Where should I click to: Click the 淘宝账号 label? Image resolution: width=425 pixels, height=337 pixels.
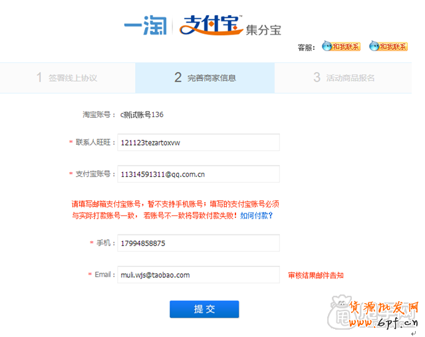tap(99, 114)
